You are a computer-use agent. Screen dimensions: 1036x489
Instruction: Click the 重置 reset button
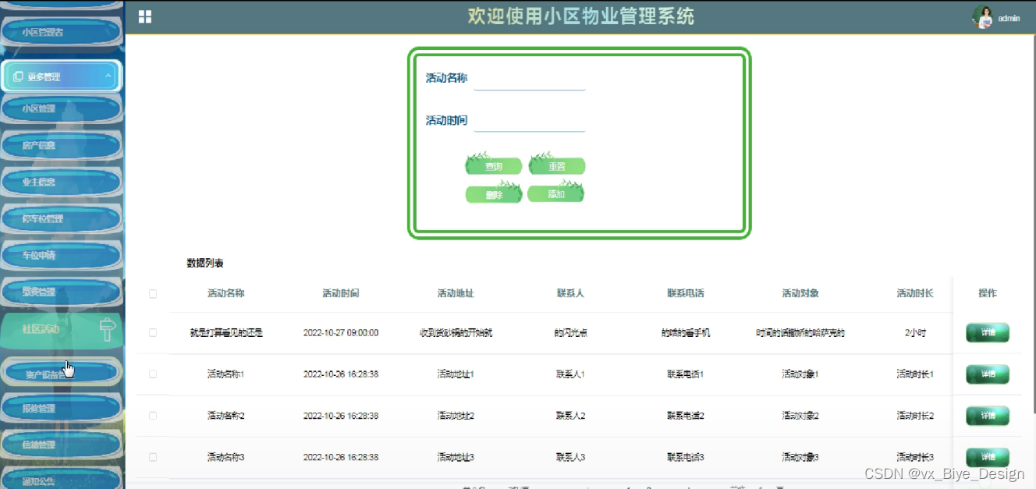[x=557, y=166]
